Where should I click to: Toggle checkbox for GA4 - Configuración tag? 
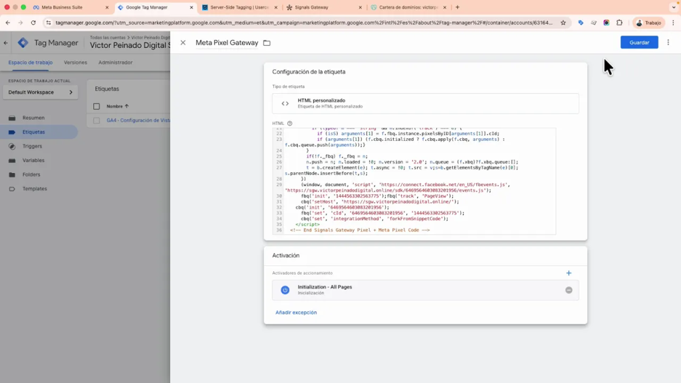tap(96, 120)
